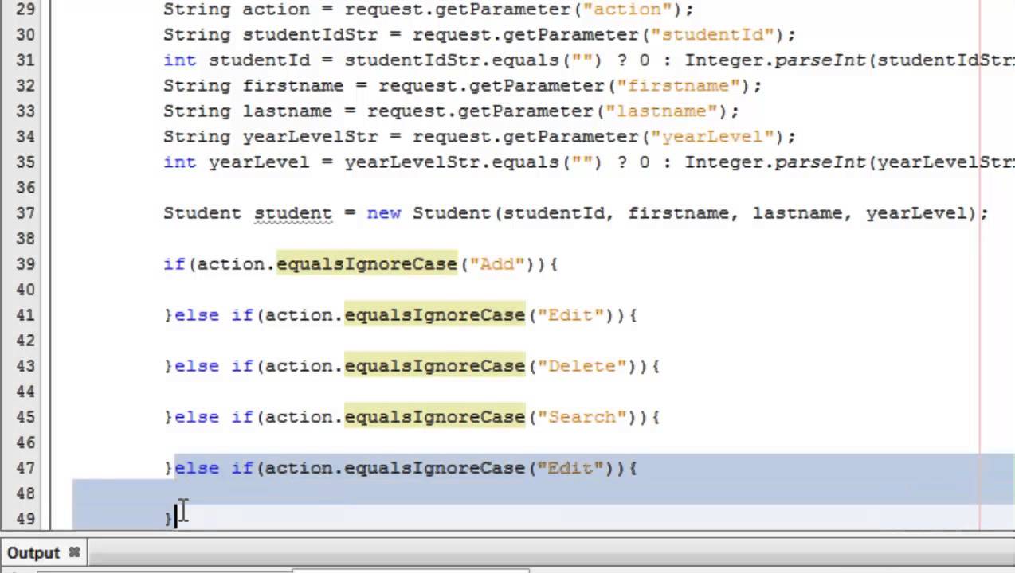Click the "Delete" string on line 43

(582, 366)
